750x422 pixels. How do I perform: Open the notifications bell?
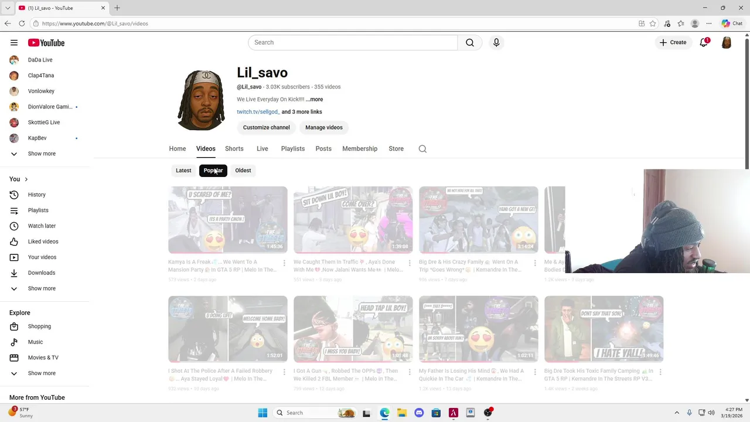(704, 42)
